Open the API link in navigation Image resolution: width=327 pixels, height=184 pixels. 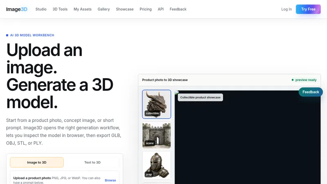pyautogui.click(x=161, y=9)
